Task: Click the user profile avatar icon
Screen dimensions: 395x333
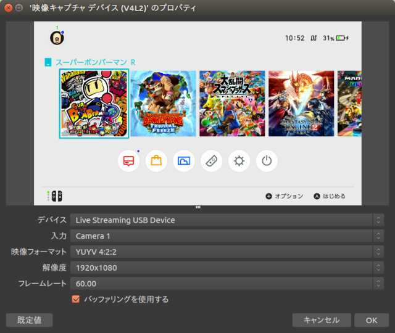Action: (x=57, y=38)
